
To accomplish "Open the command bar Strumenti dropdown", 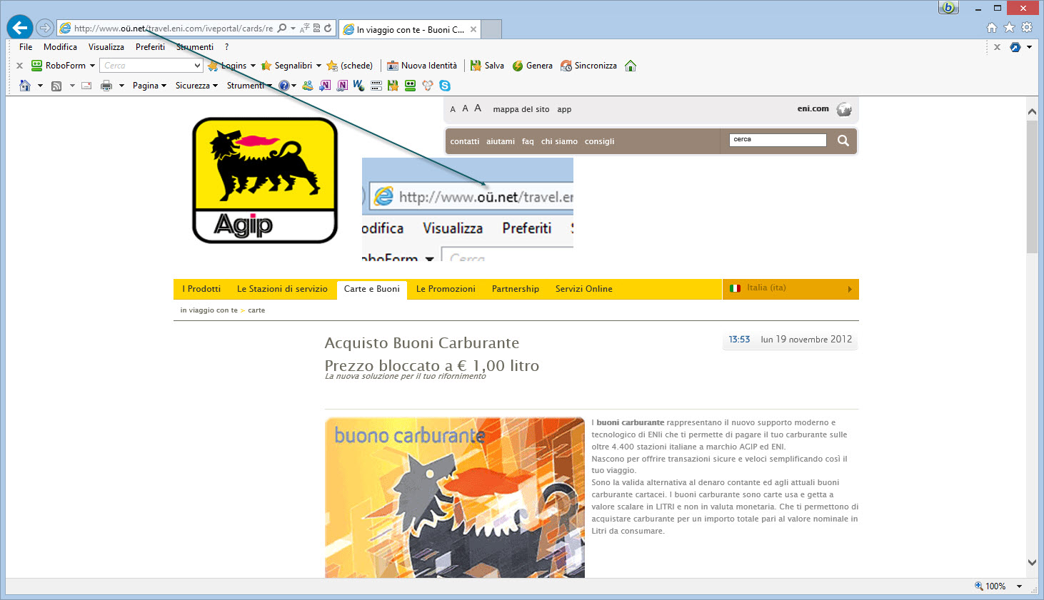I will pyautogui.click(x=249, y=86).
